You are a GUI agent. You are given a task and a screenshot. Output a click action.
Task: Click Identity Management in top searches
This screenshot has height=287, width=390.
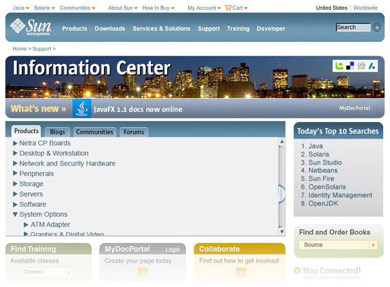[341, 195]
